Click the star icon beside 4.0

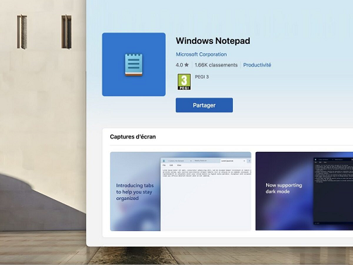(x=186, y=65)
